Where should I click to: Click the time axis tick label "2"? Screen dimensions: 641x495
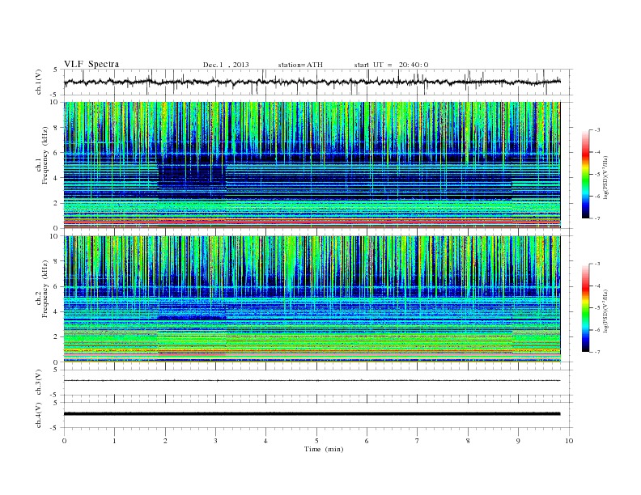pyautogui.click(x=165, y=441)
